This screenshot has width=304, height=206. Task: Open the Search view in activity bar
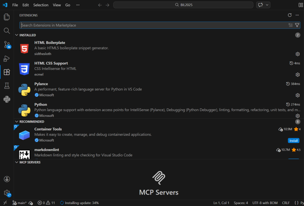[7, 31]
